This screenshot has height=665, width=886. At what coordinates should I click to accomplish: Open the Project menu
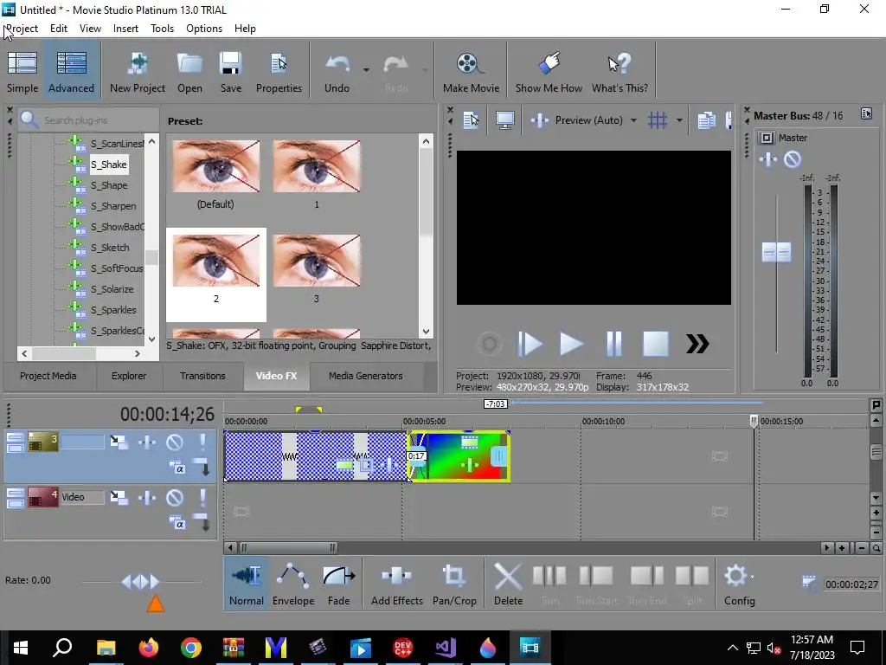tap(22, 29)
